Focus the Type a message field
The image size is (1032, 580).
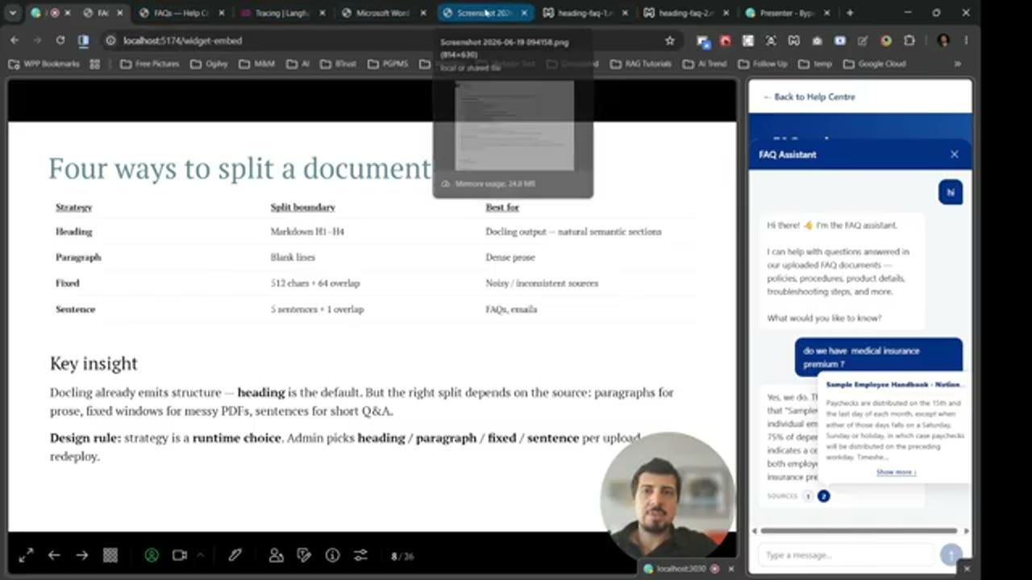point(847,555)
